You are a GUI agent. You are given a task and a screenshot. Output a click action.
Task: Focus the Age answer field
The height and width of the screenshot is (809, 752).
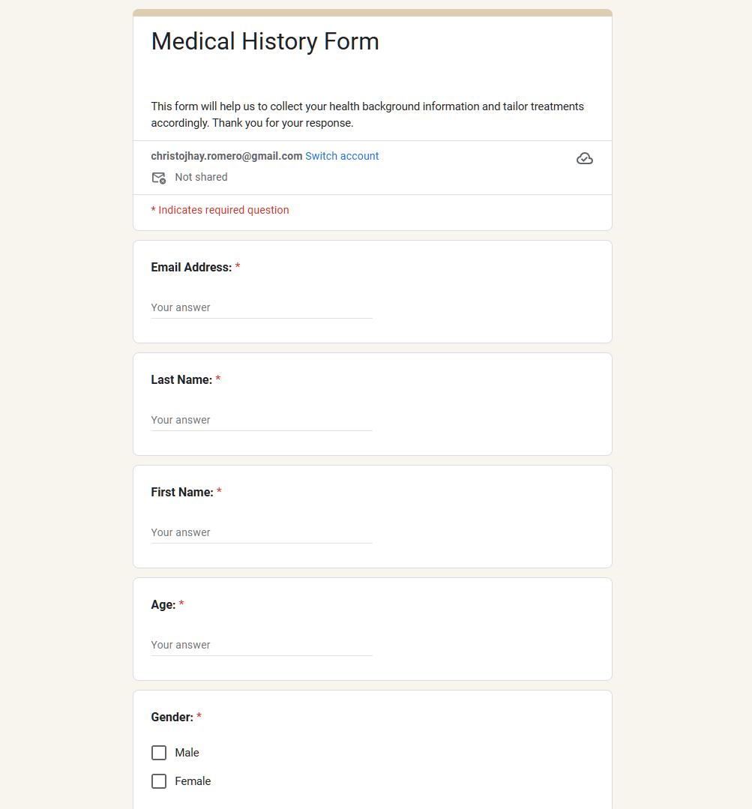tap(262, 645)
